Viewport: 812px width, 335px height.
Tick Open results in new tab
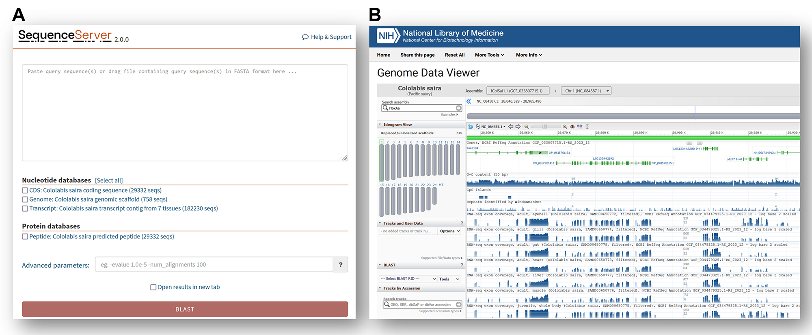click(153, 287)
